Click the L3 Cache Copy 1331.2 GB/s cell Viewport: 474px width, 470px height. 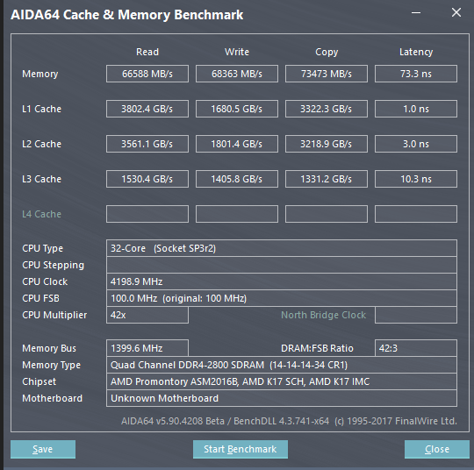coord(327,179)
